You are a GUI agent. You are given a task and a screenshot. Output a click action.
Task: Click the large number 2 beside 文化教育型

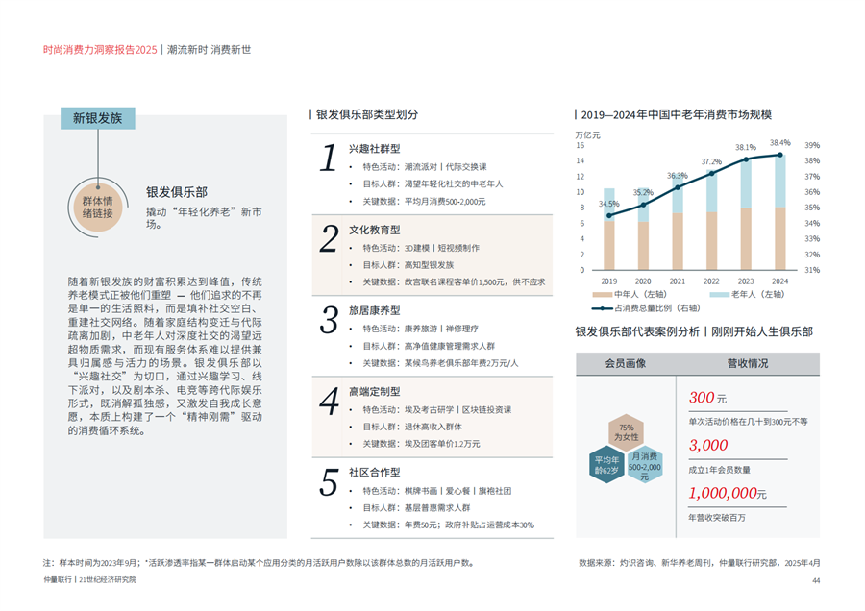329,239
